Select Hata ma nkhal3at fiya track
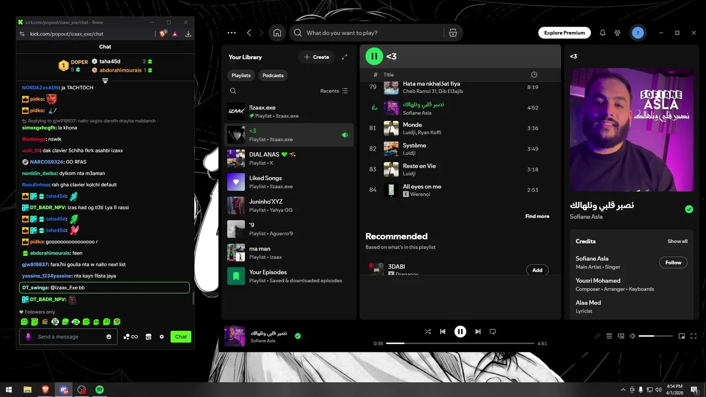The width and height of the screenshot is (706, 397). (x=460, y=87)
